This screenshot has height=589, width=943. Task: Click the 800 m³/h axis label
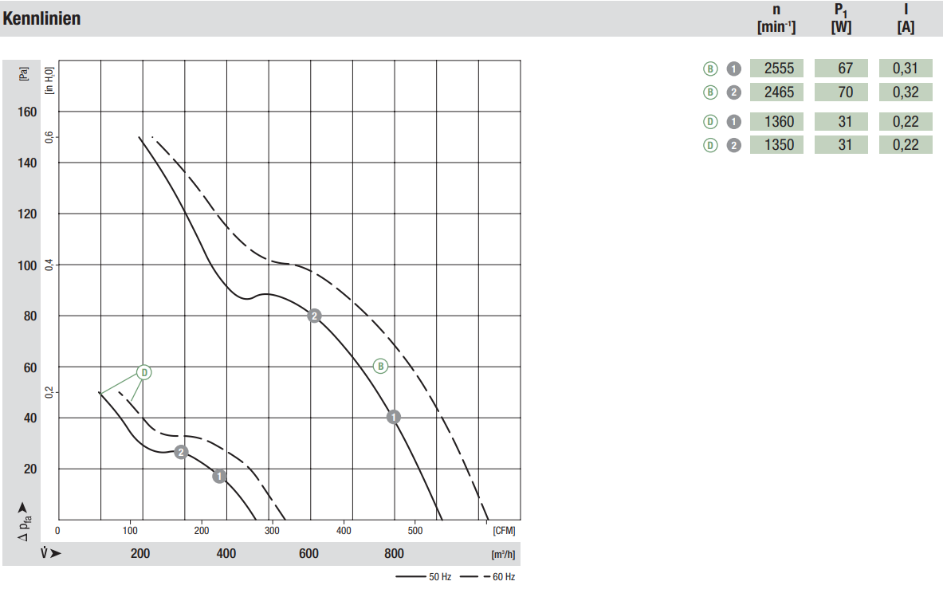click(x=394, y=554)
